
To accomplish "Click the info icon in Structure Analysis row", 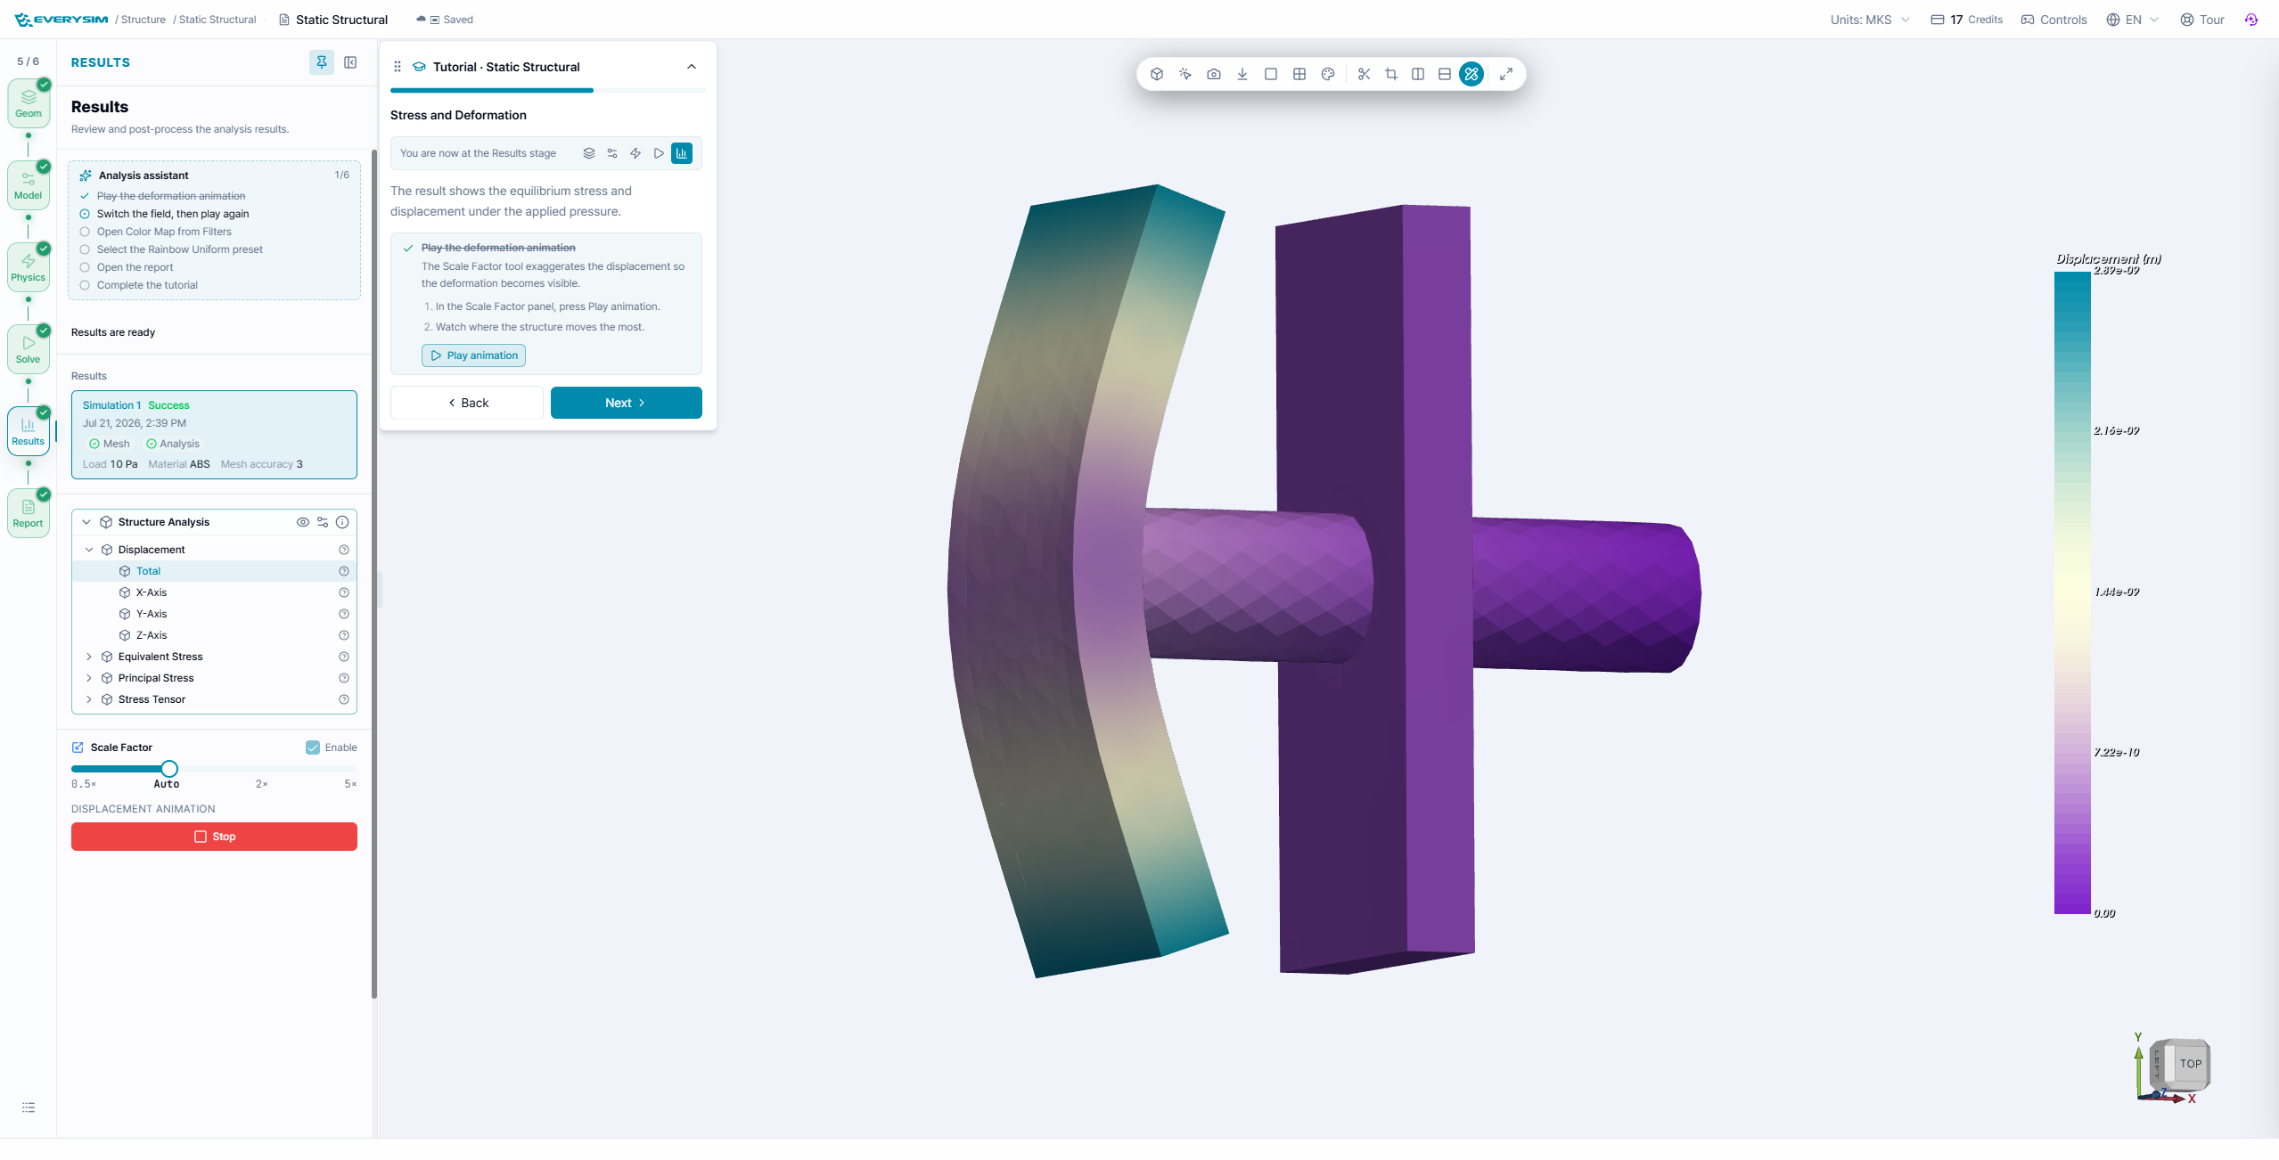I will [x=341, y=522].
